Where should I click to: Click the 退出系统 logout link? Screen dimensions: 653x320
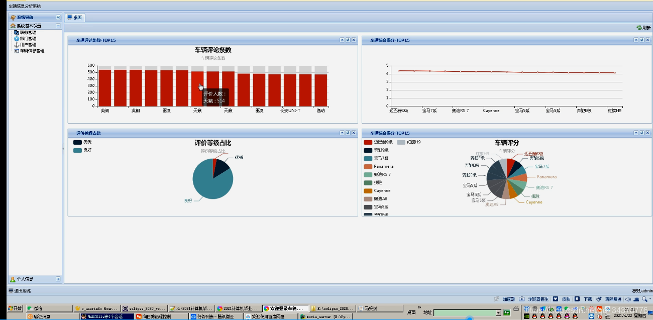click(x=20, y=291)
